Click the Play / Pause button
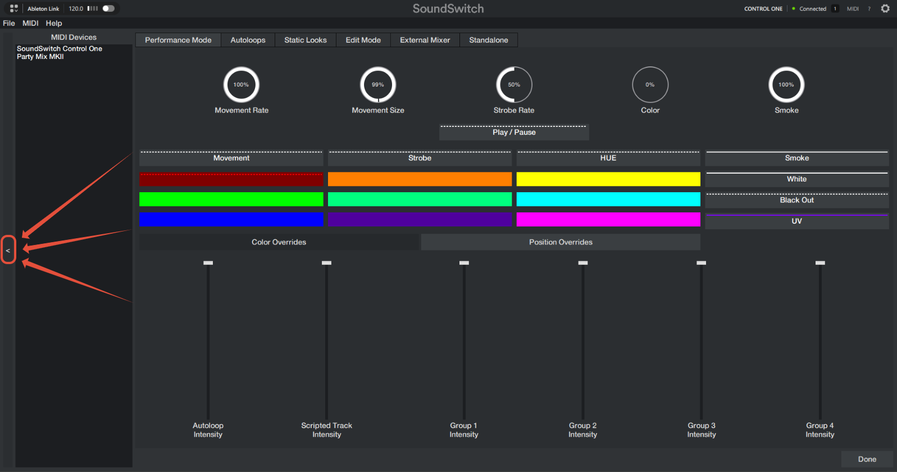Image resolution: width=897 pixels, height=472 pixels. tap(514, 132)
